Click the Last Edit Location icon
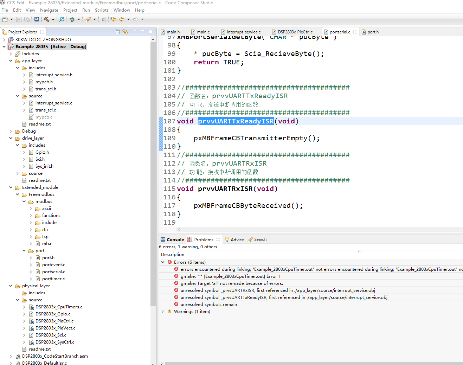 pyautogui.click(x=113, y=19)
